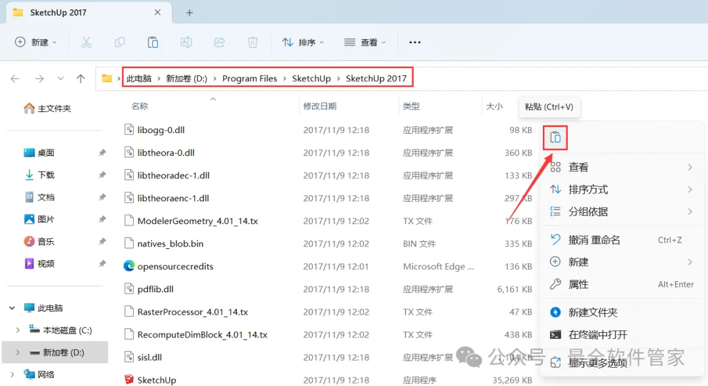The width and height of the screenshot is (708, 386).
Task: Choose 撤消 重命名 in context menu
Action: tap(621, 240)
